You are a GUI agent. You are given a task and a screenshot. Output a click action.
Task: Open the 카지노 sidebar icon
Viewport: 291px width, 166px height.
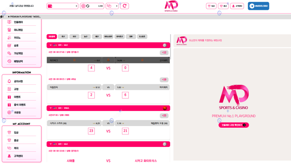[9, 38]
